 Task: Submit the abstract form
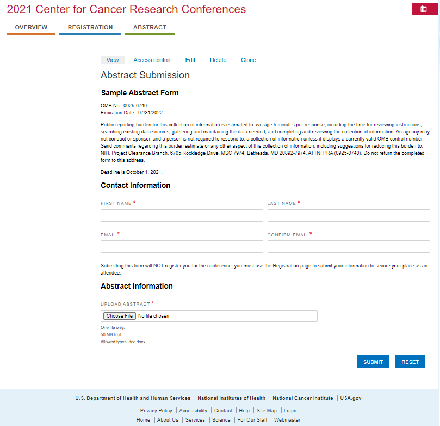[x=373, y=362]
